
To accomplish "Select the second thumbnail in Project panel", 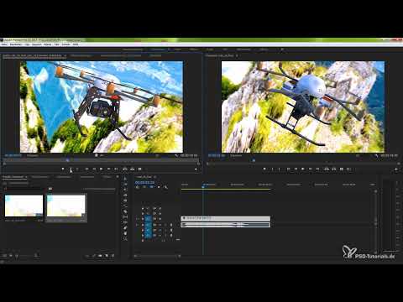I will [x=66, y=206].
